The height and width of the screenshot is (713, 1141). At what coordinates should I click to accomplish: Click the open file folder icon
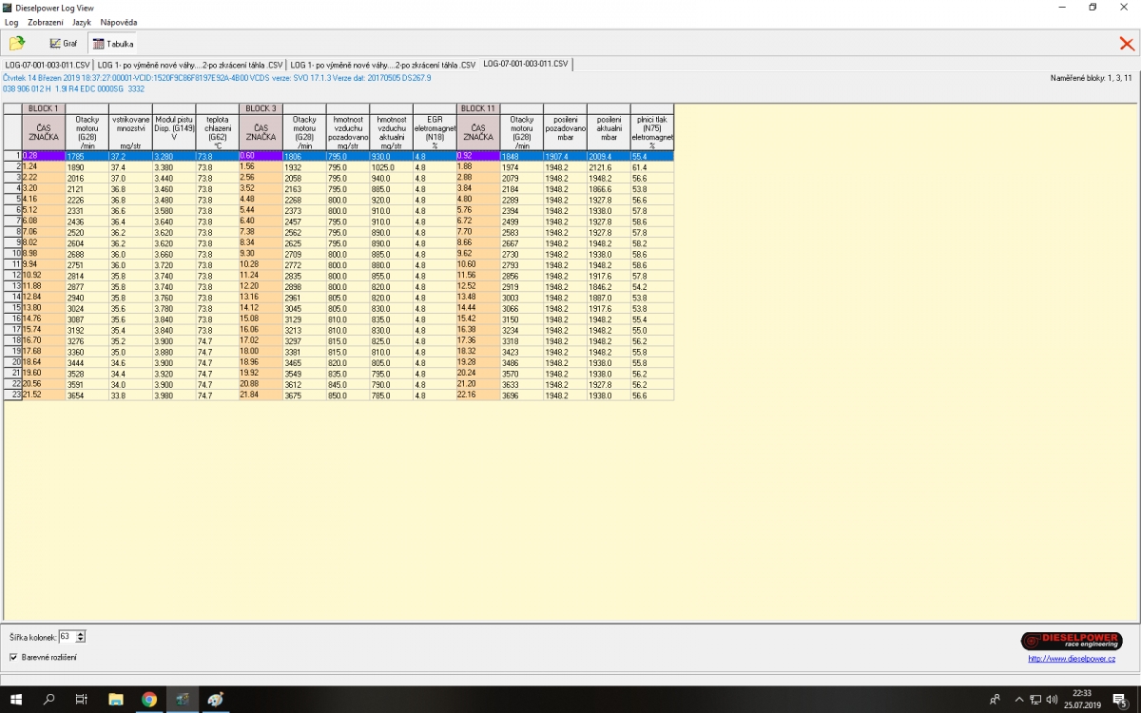[17, 43]
